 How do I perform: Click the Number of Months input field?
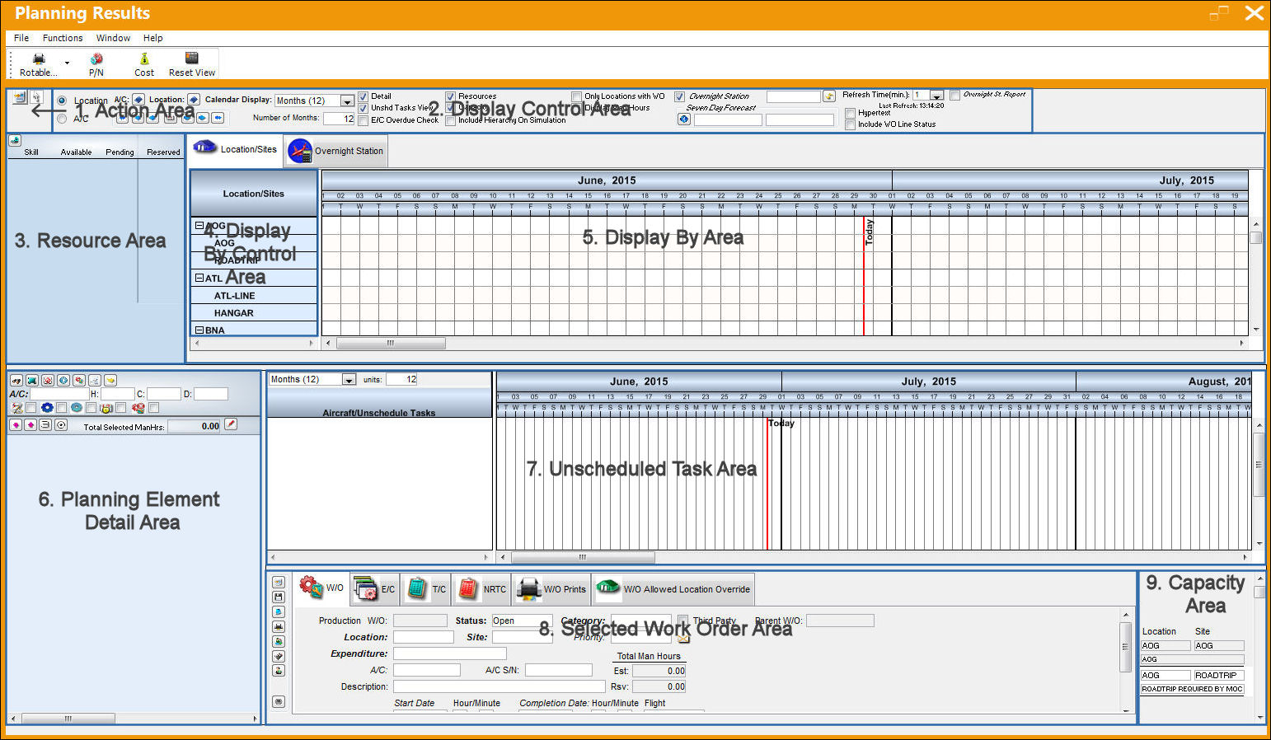click(339, 119)
